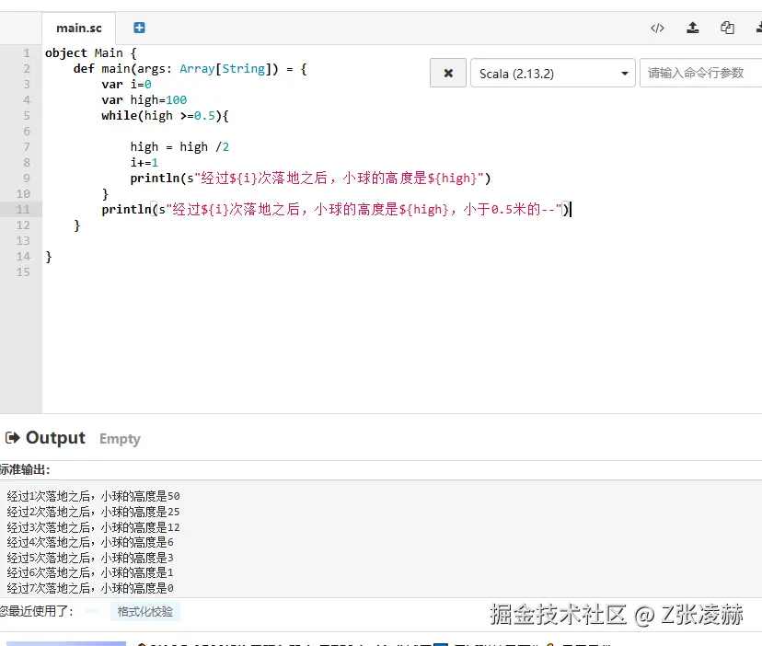762x646 pixels.
Task: Copy the code with the copy pages icon
Action: click(x=727, y=28)
